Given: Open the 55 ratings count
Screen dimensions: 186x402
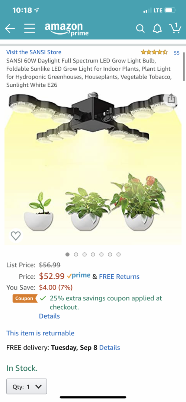Looking at the screenshot, I should pyautogui.click(x=177, y=53).
